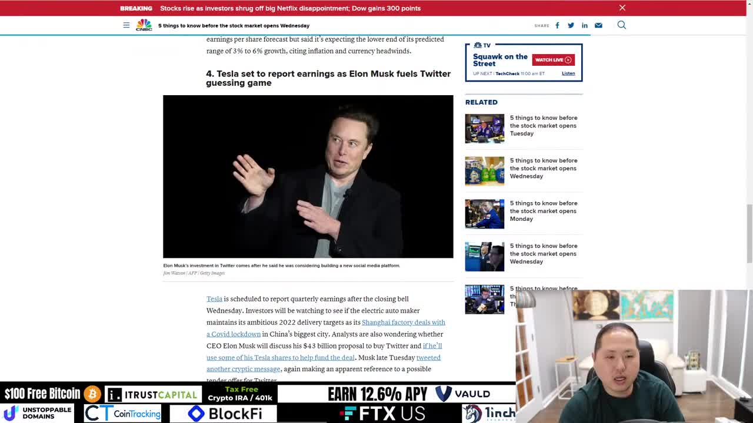Click the FTX US sponsor logo

coord(382,414)
